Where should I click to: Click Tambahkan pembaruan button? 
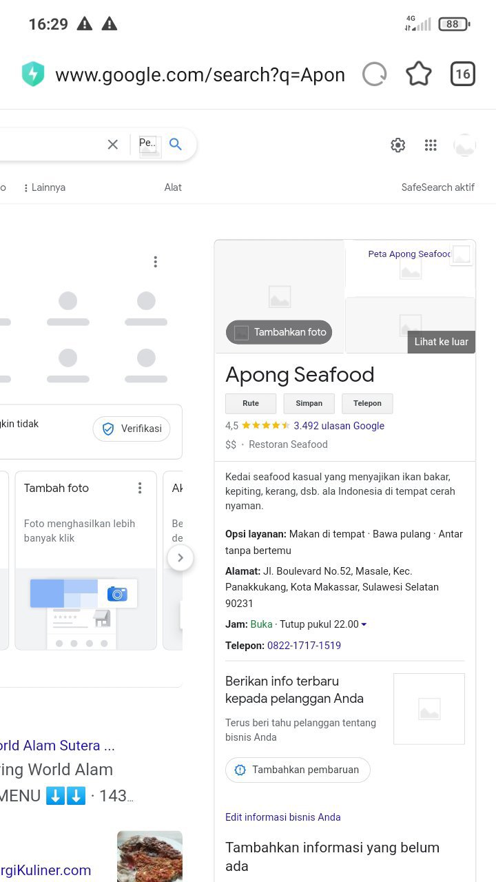tap(298, 770)
